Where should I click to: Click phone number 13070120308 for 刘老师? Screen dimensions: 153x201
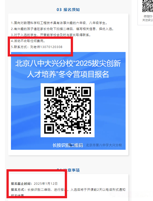[x=51, y=47]
